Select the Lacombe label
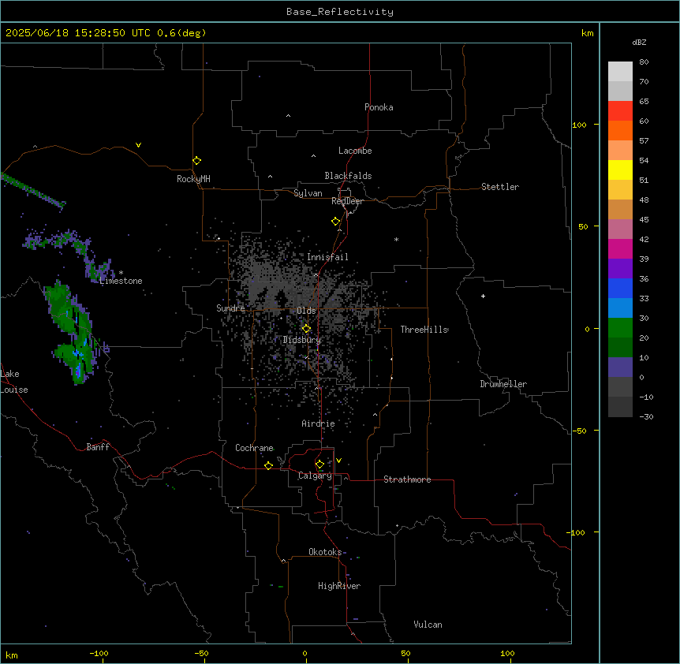The height and width of the screenshot is (664, 680). coord(355,151)
